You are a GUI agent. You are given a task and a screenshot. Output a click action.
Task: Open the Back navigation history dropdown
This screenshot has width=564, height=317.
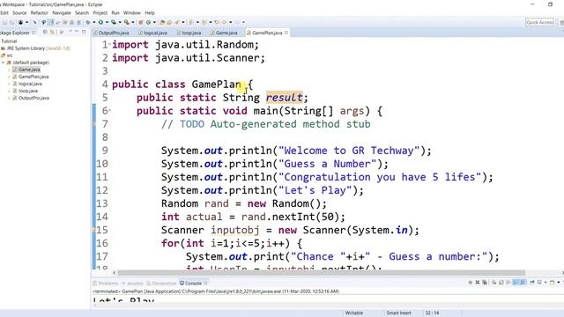pos(231,22)
